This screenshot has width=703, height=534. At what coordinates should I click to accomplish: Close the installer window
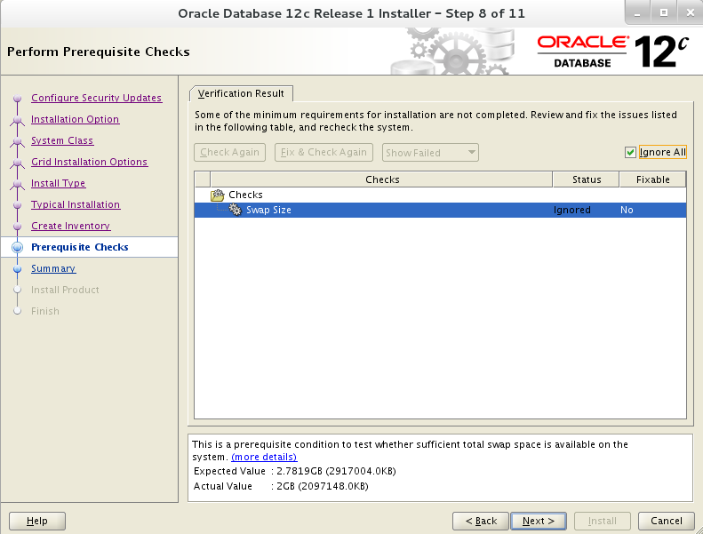coord(691,13)
